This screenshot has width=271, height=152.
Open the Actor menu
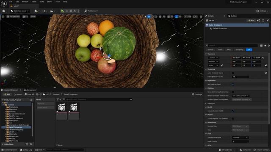tap(58, 2)
